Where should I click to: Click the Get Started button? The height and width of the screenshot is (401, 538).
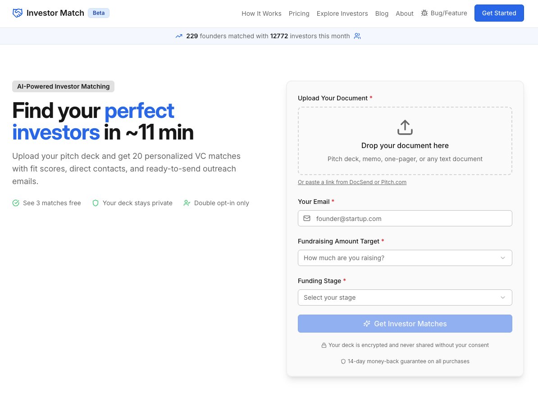click(499, 13)
